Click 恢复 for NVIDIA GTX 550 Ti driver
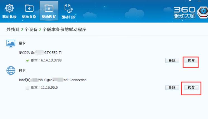Image resolution: width=208 pixels, height=119 pixels. (191, 61)
